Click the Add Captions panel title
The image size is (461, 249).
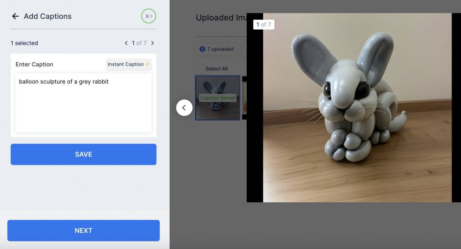48,16
